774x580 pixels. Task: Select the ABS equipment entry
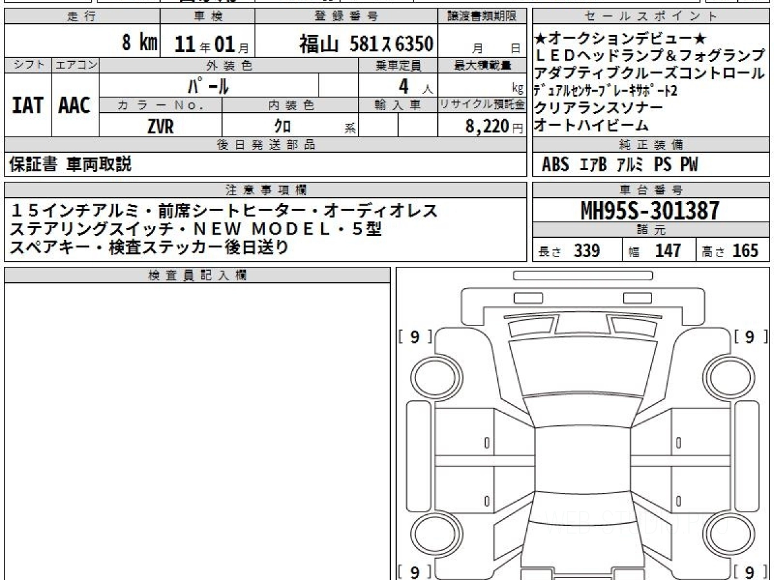pyautogui.click(x=555, y=165)
